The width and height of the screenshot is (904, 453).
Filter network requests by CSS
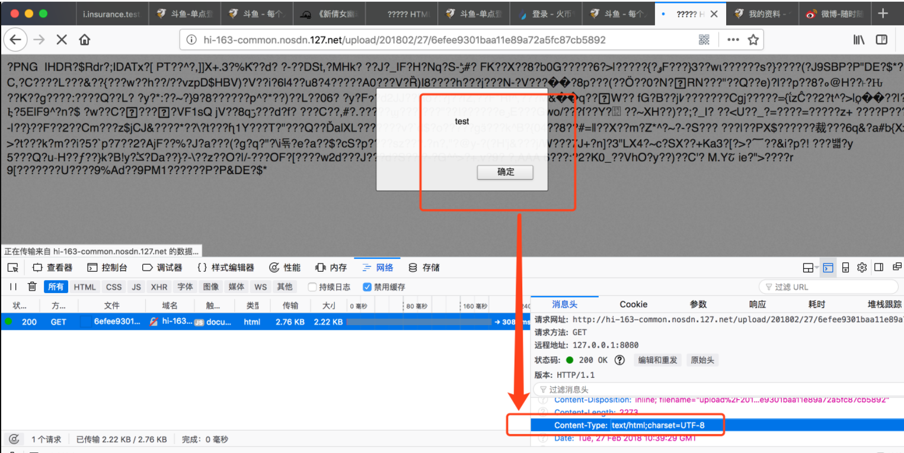tap(114, 287)
